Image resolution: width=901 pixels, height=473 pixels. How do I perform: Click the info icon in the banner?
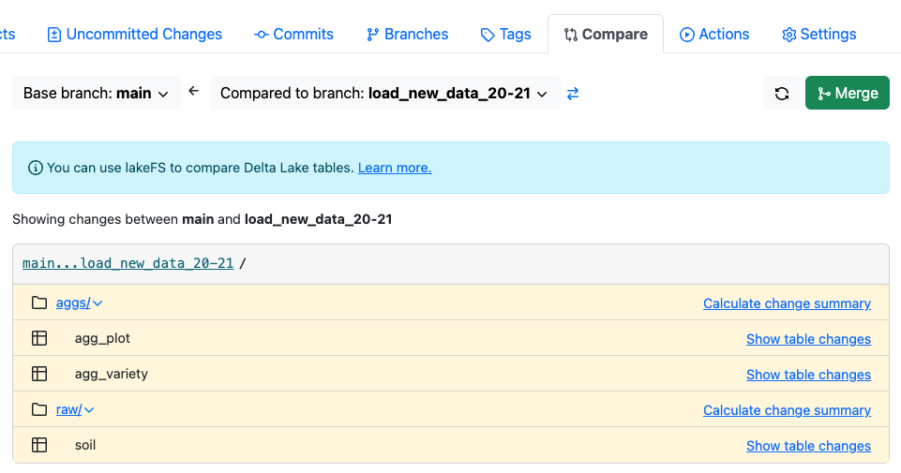coord(36,168)
